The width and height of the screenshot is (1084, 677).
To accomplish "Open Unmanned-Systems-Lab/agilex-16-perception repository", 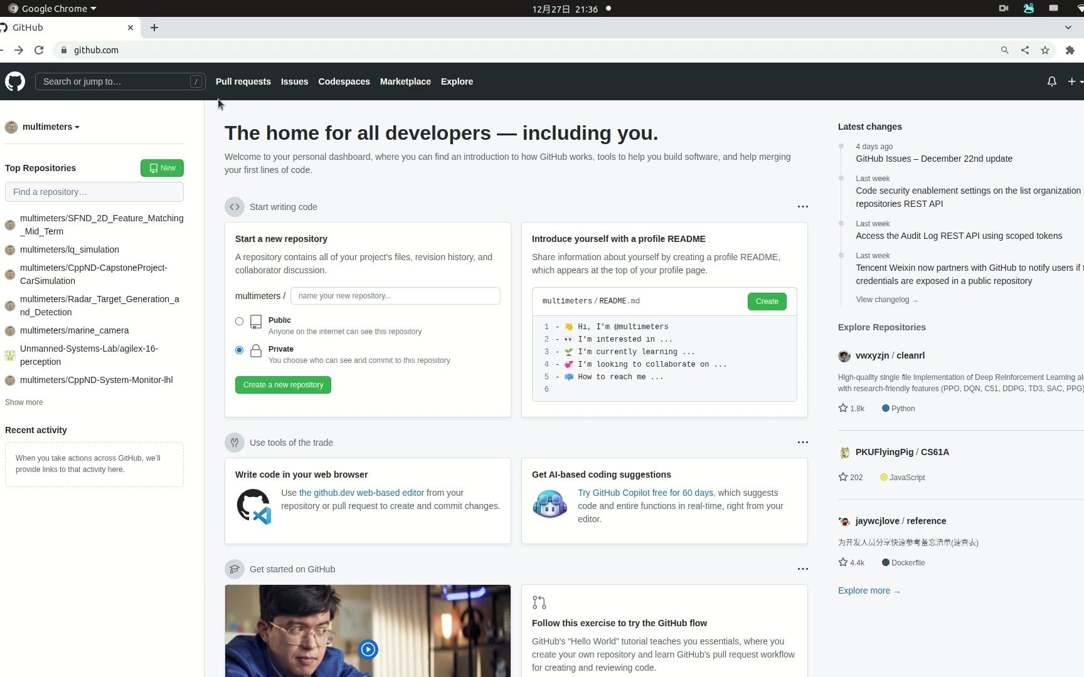I will [89, 355].
